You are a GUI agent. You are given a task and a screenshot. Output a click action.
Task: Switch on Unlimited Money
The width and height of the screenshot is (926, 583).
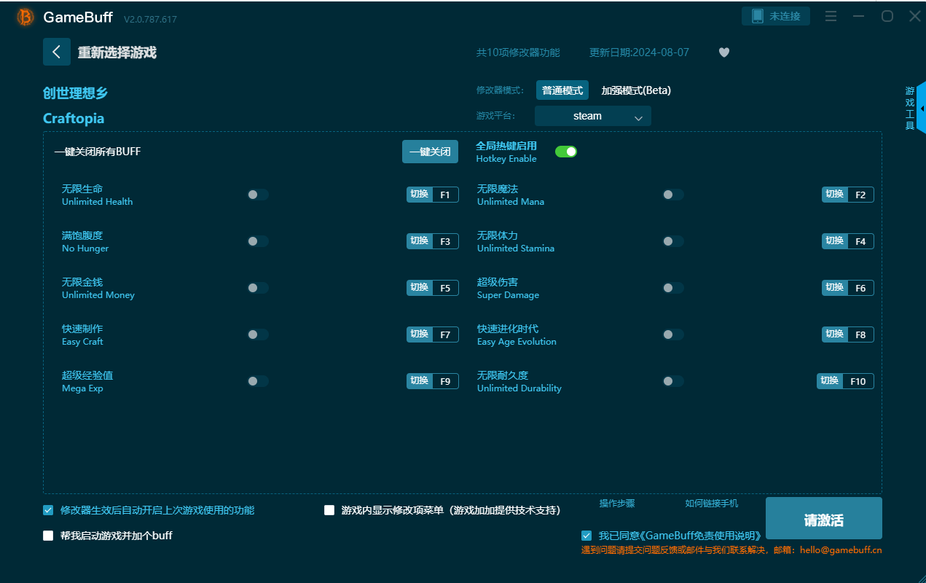(258, 288)
